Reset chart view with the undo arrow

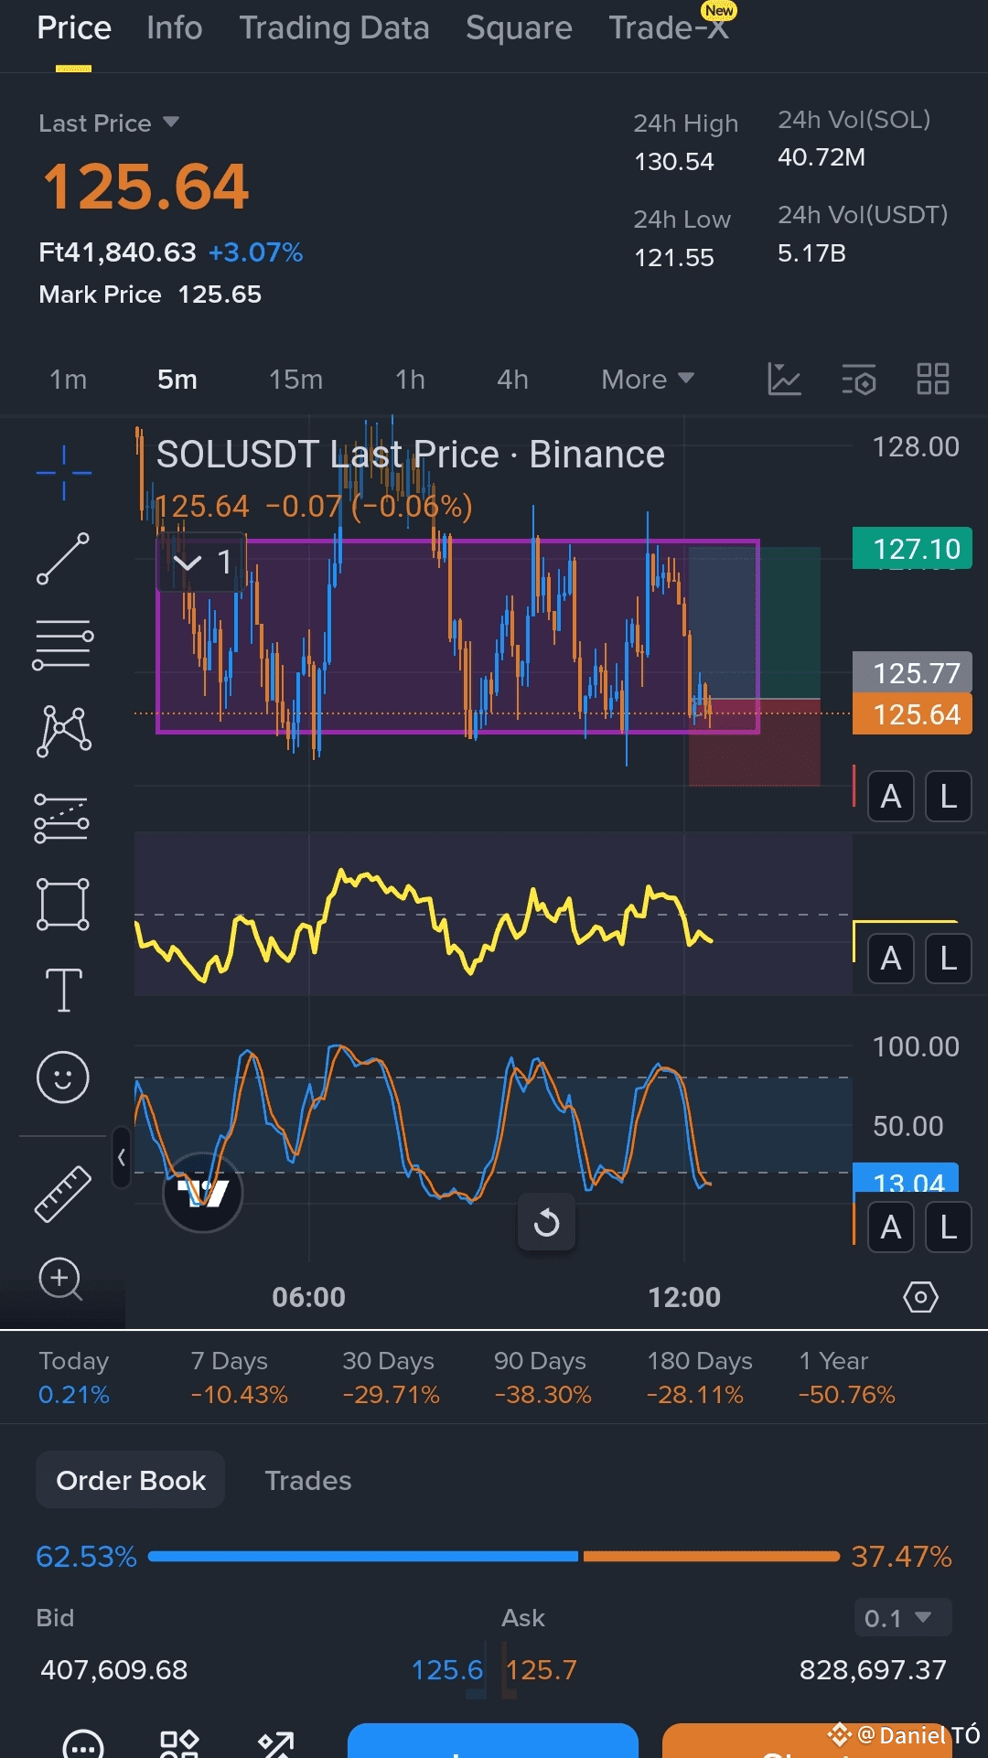(546, 1222)
